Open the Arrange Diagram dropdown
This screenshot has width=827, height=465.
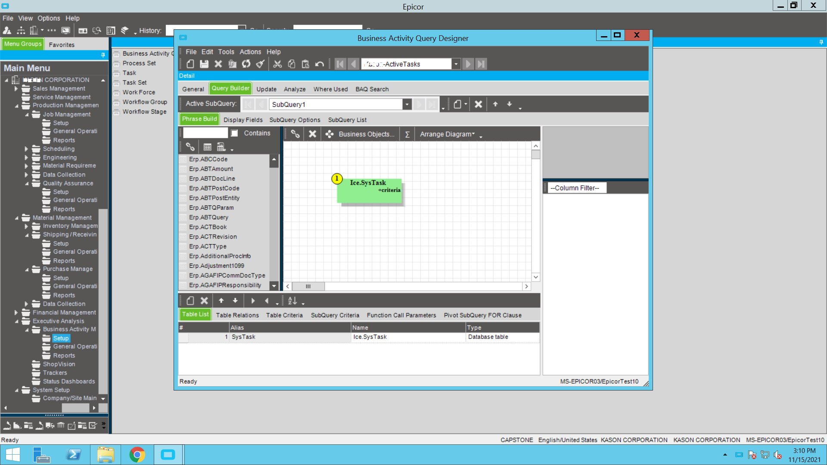[447, 134]
